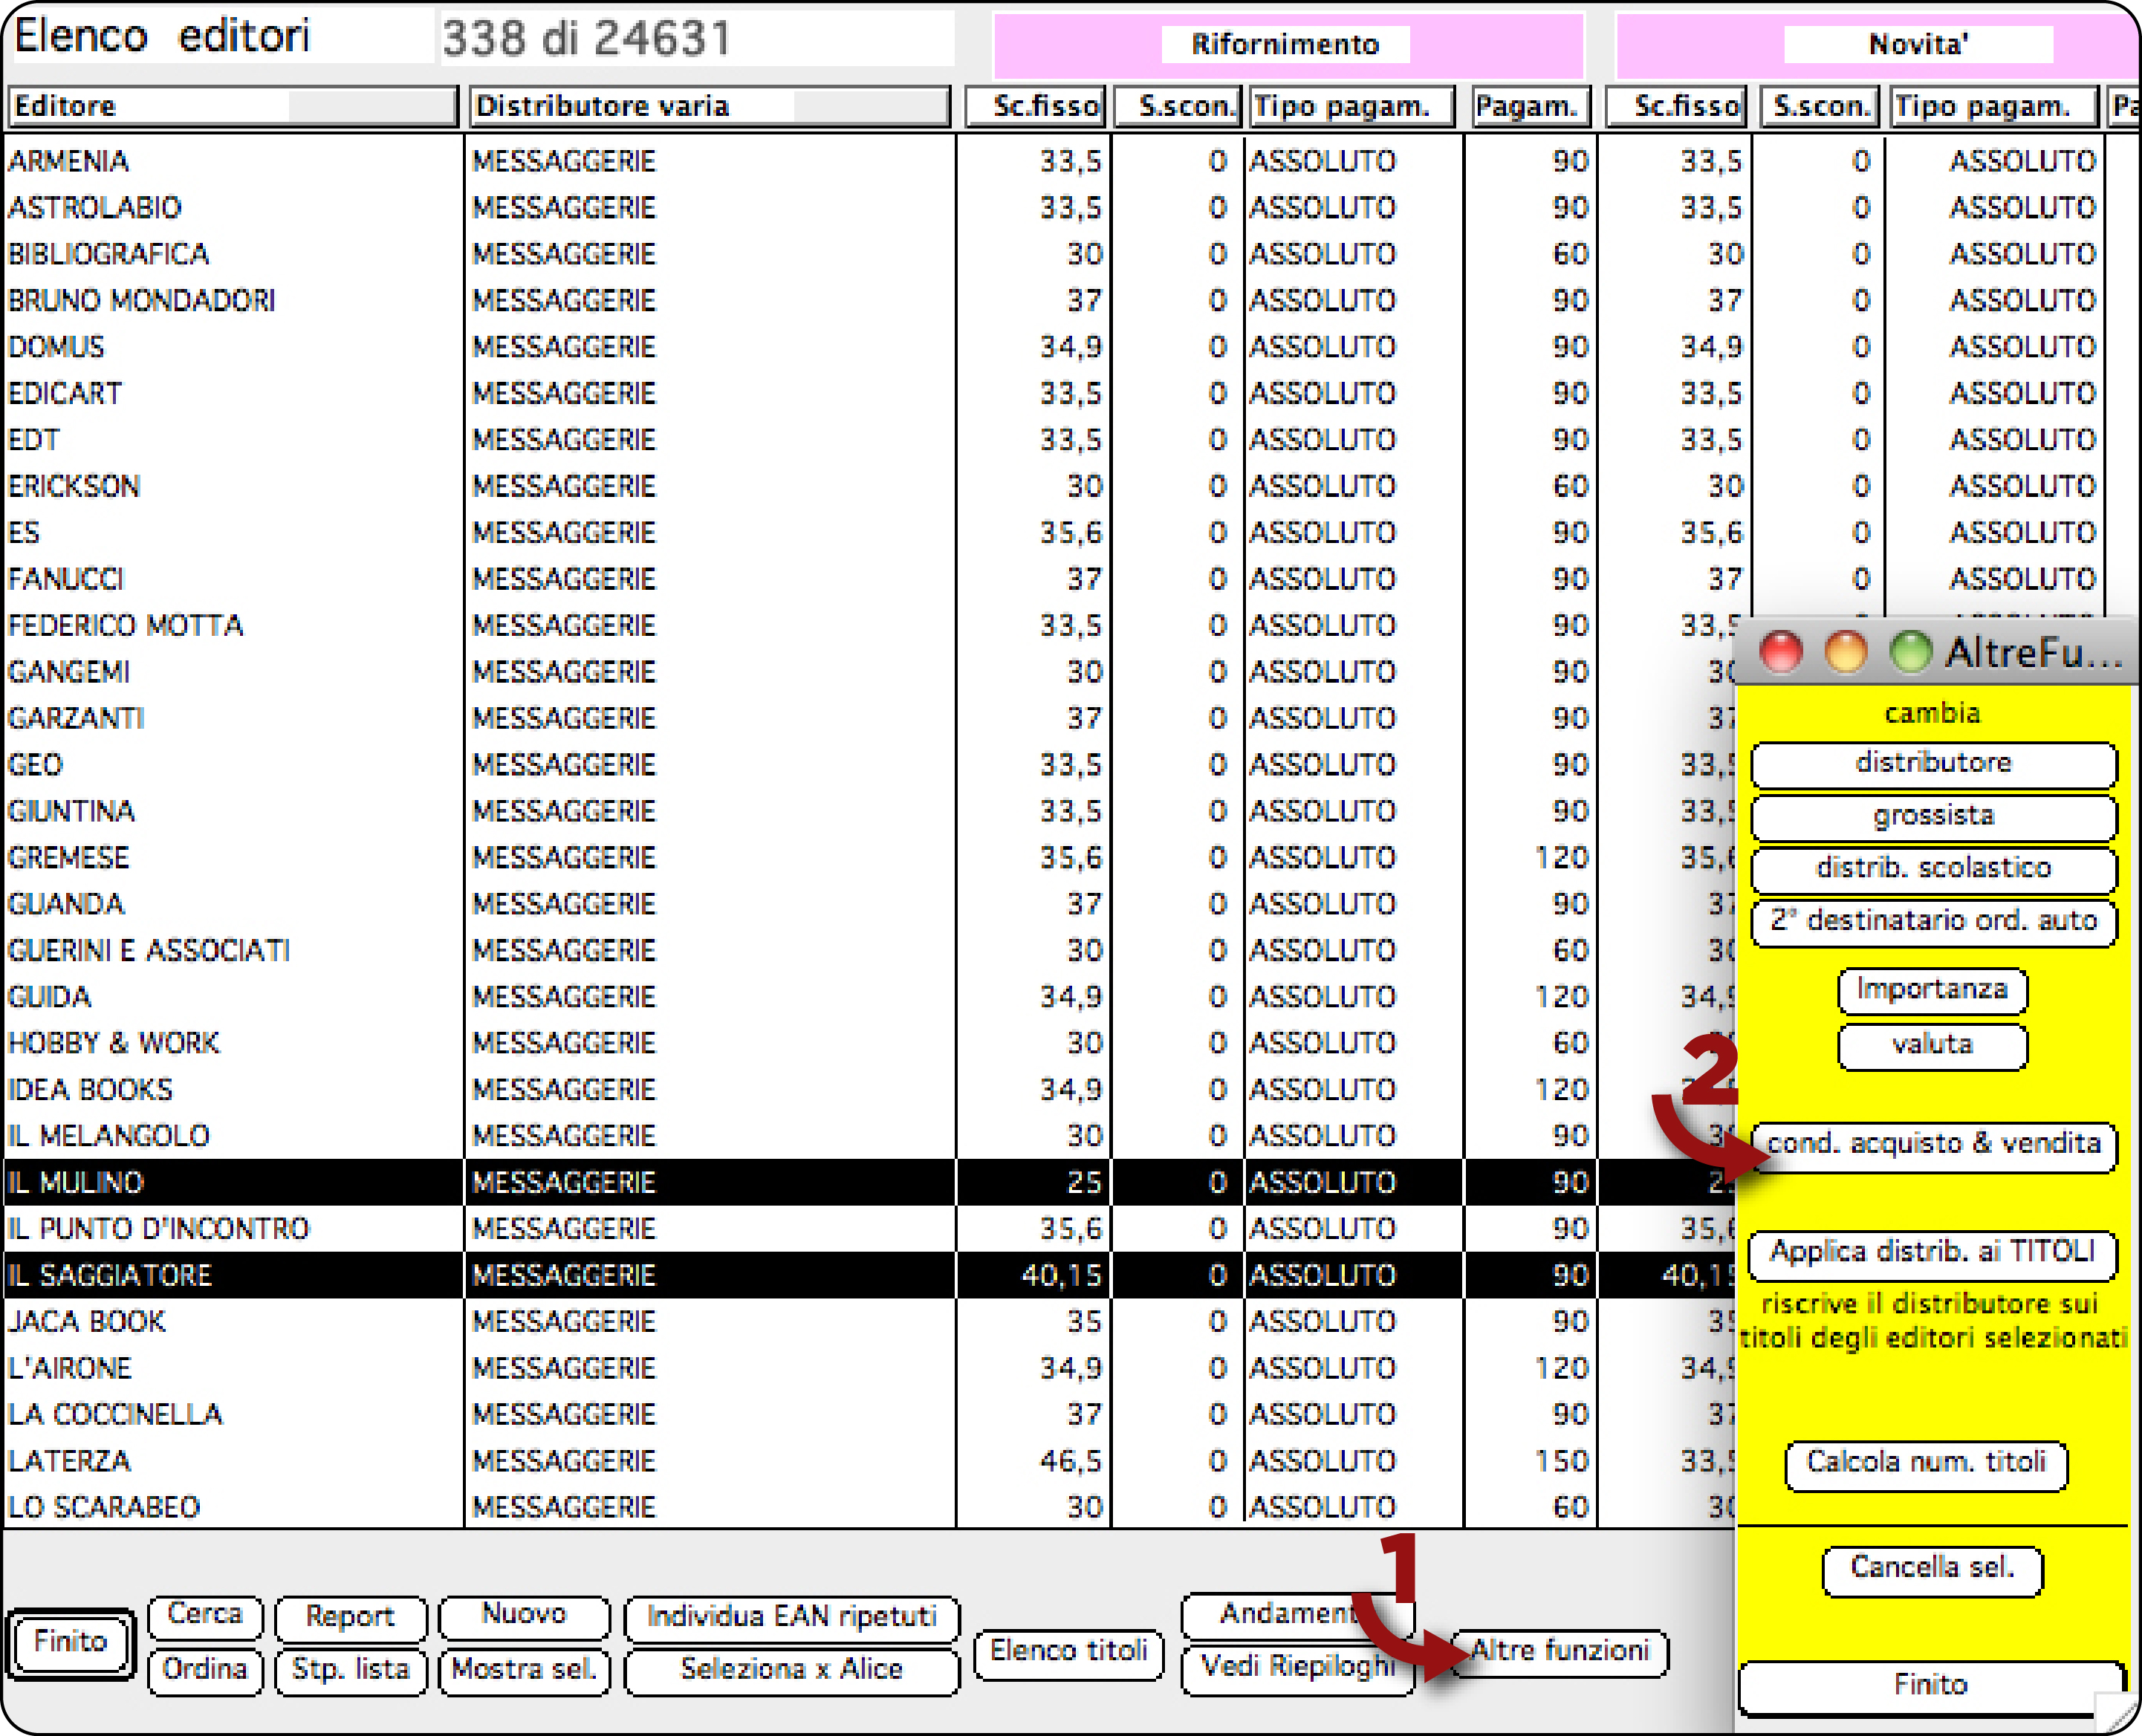
Task: Click the Rifornimento section label
Action: tap(1286, 45)
